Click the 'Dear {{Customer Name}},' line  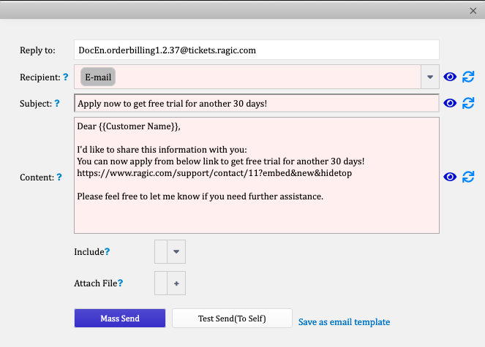coord(129,126)
